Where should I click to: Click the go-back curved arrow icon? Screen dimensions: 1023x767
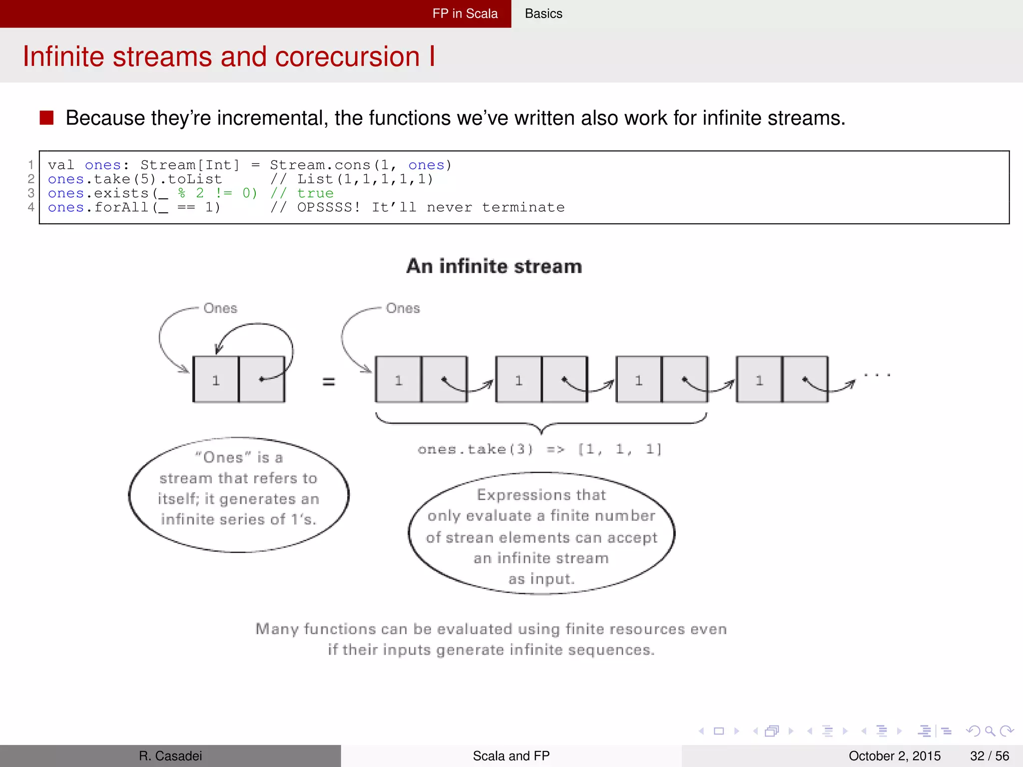(x=973, y=731)
